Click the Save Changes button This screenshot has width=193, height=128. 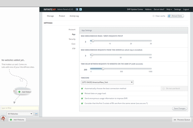coord(179,108)
